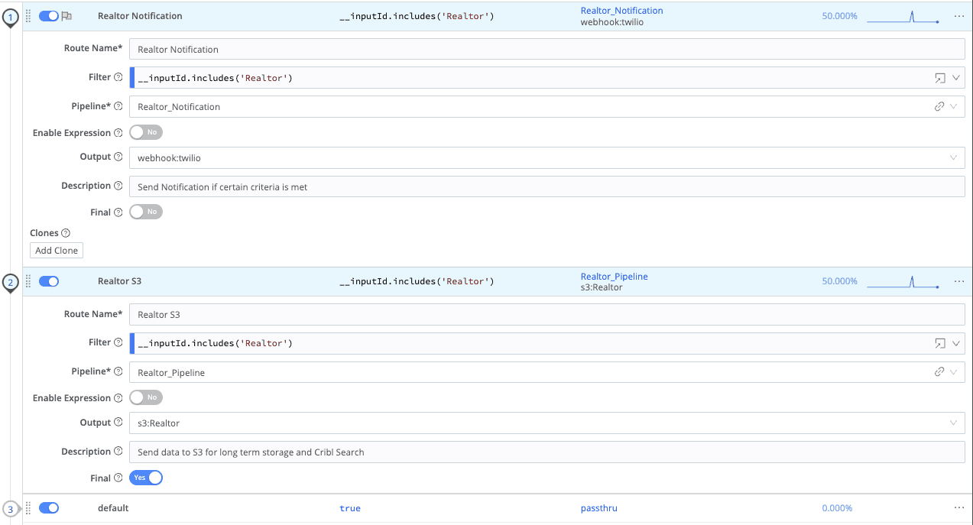The height and width of the screenshot is (525, 973).
Task: Click the passthru link in default route
Action: tap(598, 508)
